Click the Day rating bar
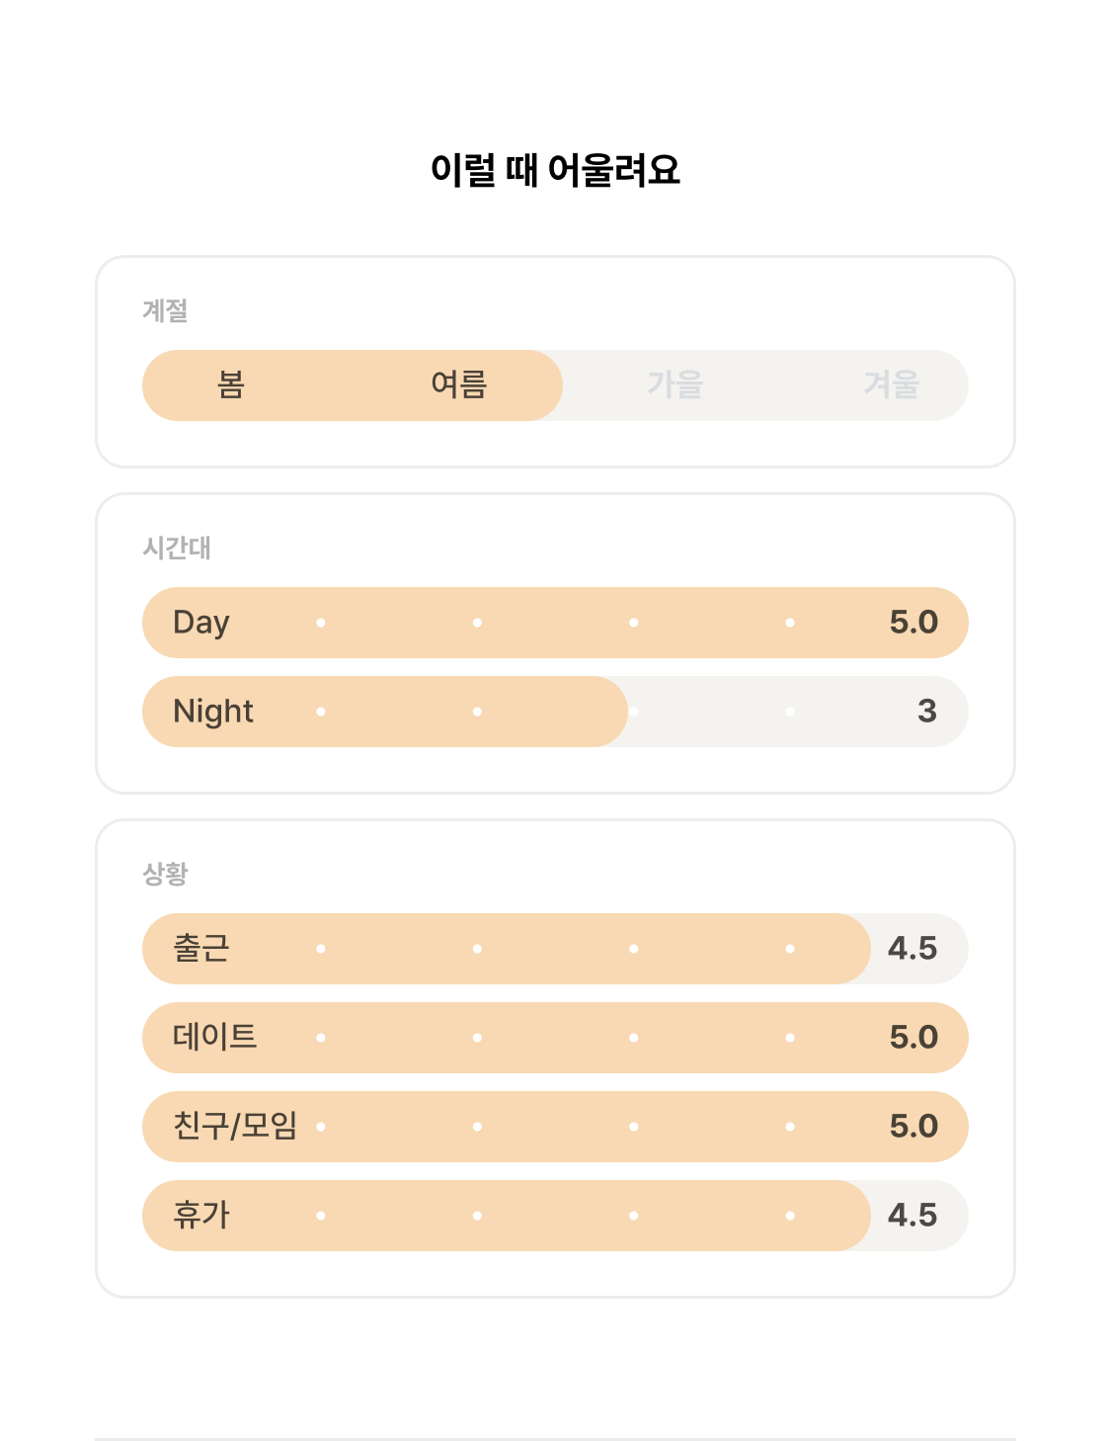The height and width of the screenshot is (1441, 1111). [x=555, y=623]
